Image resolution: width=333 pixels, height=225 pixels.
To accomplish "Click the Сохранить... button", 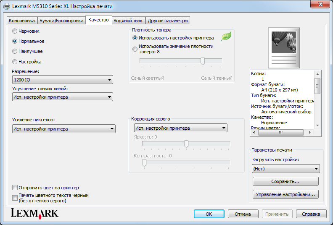I will tap(285, 181).
